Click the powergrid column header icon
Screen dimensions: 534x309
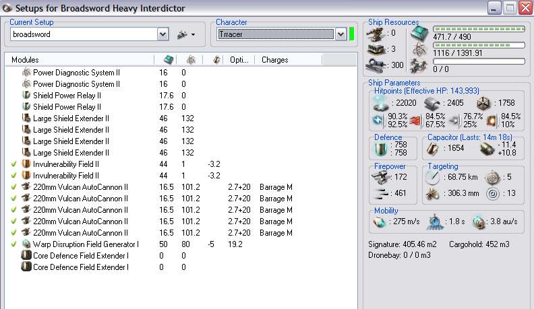[191, 60]
